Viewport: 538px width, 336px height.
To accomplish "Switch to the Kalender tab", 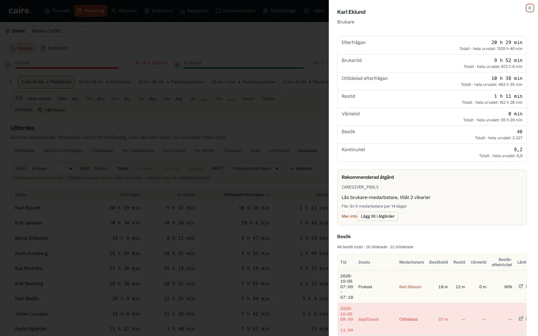I will pyautogui.click(x=55, y=48).
